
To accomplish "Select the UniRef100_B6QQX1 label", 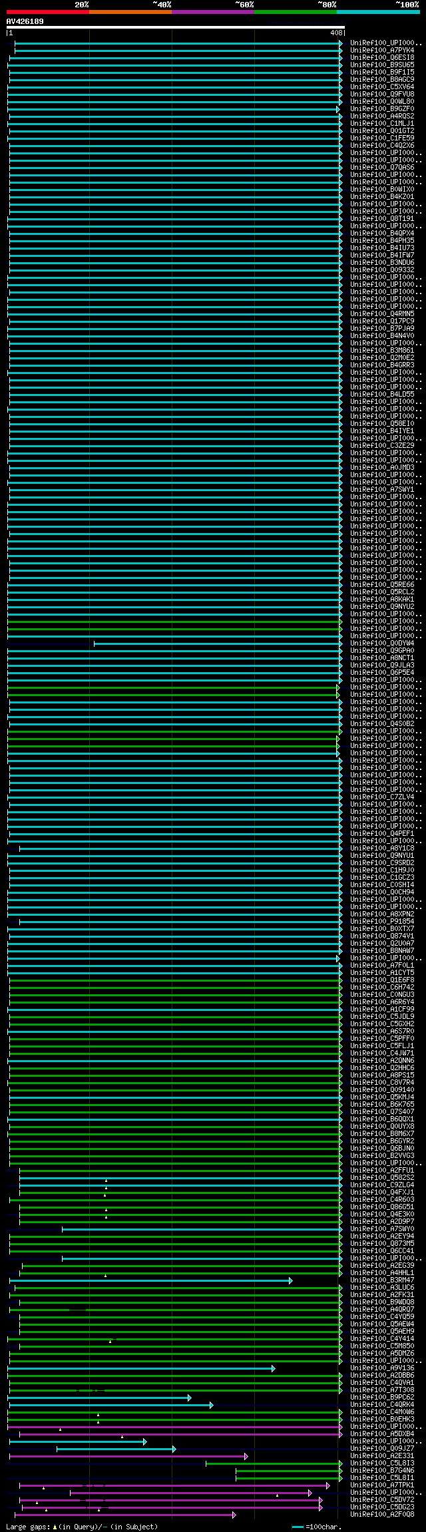I will point(382,1119).
